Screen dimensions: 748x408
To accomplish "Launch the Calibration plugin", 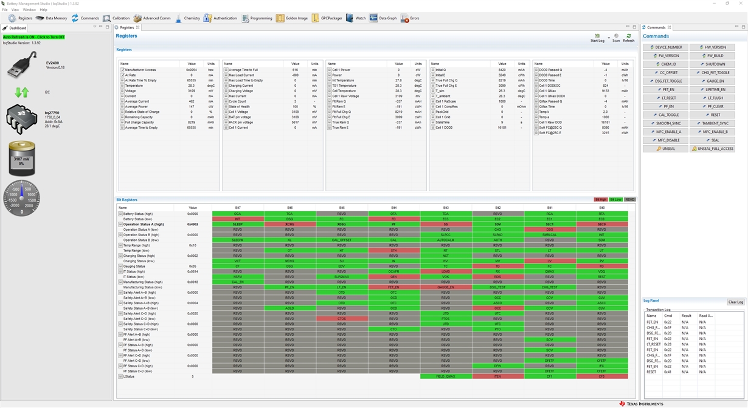I will [116, 18].
